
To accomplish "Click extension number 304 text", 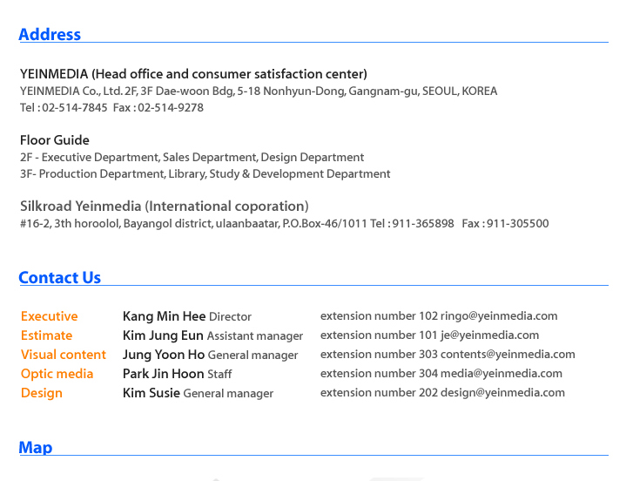I will tap(379, 374).
